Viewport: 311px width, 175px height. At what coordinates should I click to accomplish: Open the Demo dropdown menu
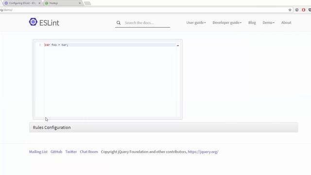[x=269, y=23]
